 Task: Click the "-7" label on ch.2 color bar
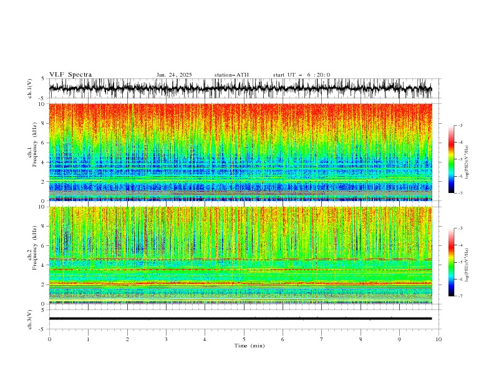point(460,296)
